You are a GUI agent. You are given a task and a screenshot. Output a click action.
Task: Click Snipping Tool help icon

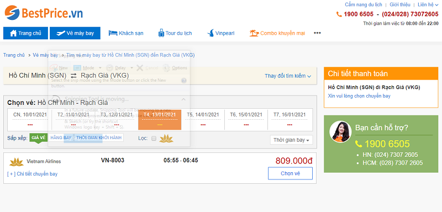[x=184, y=81]
